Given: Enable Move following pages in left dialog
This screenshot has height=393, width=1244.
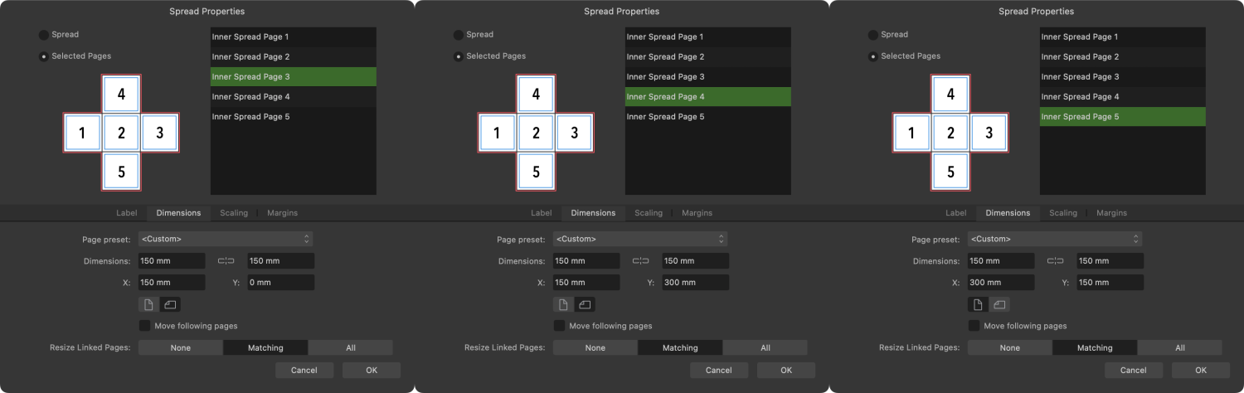Looking at the screenshot, I should click(x=145, y=326).
